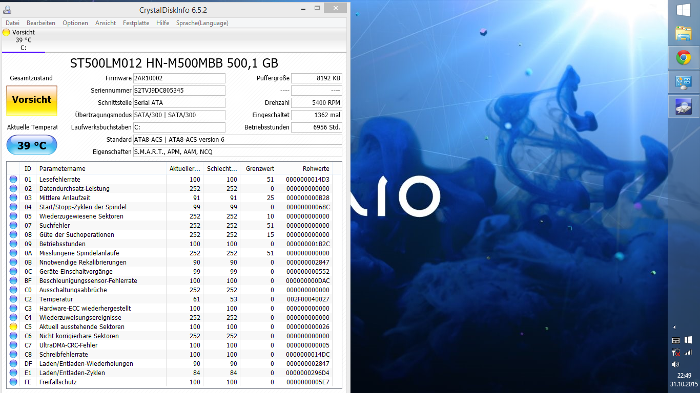
Task: Click the Eingeschaltet value 1362 mal
Action: [x=317, y=115]
